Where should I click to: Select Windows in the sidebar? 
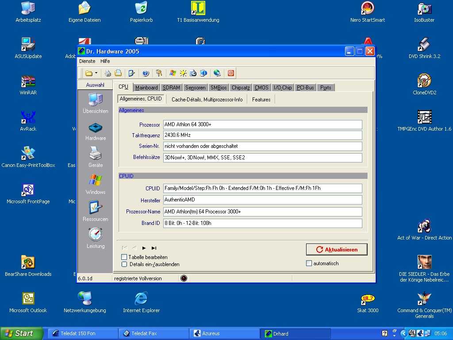[96, 184]
